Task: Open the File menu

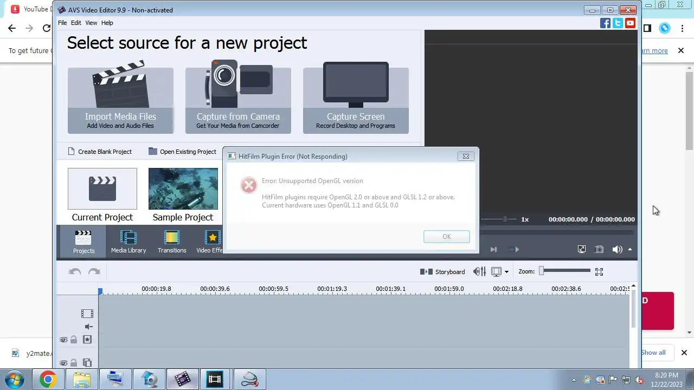Action: tap(62, 23)
